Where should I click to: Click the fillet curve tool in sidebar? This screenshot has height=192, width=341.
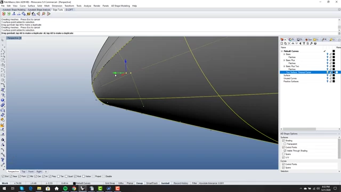(3, 85)
